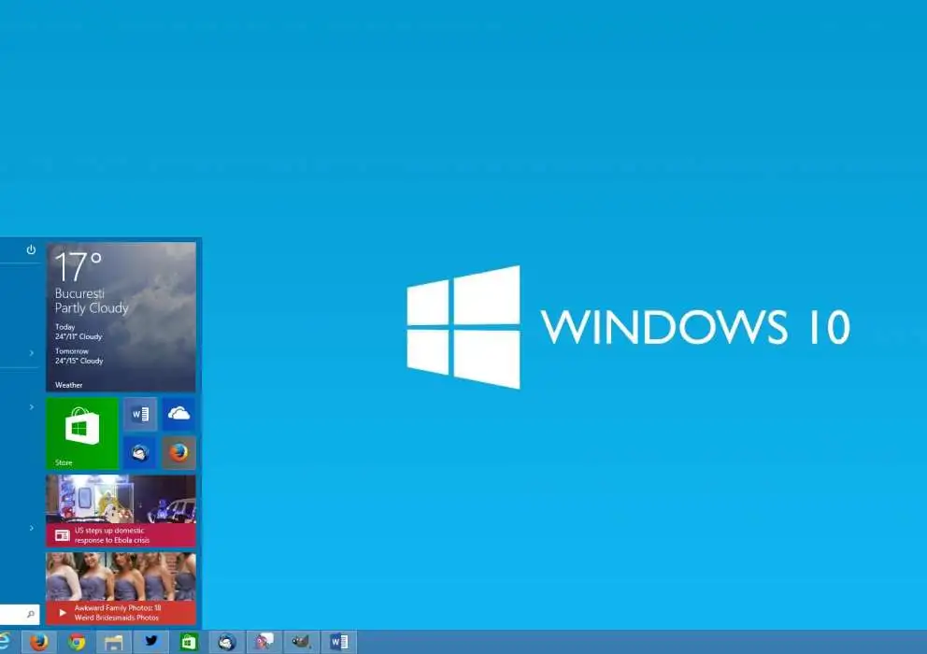Open the Store icon on the taskbar

(x=189, y=642)
